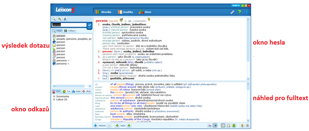Expand the Lekce 20 tree node
Screen dimensions: 309x131
[54, 99]
